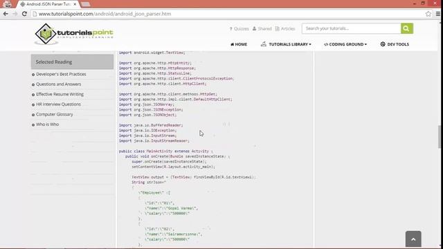Open Developer's Best Practices link

tap(61, 74)
